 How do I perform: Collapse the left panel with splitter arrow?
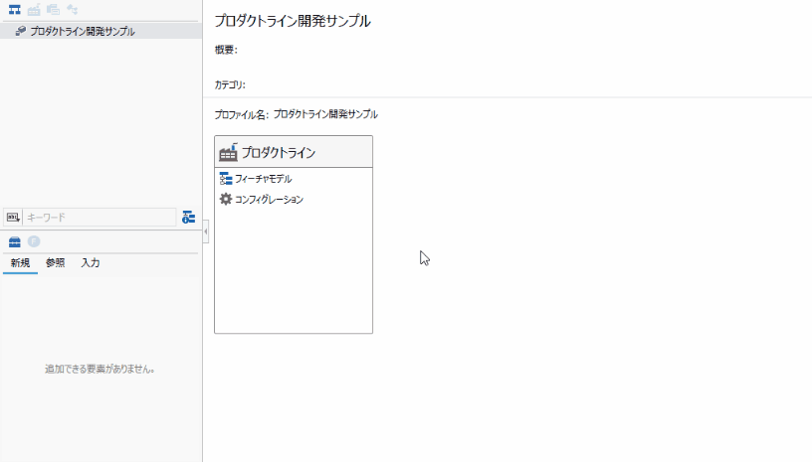(205, 231)
